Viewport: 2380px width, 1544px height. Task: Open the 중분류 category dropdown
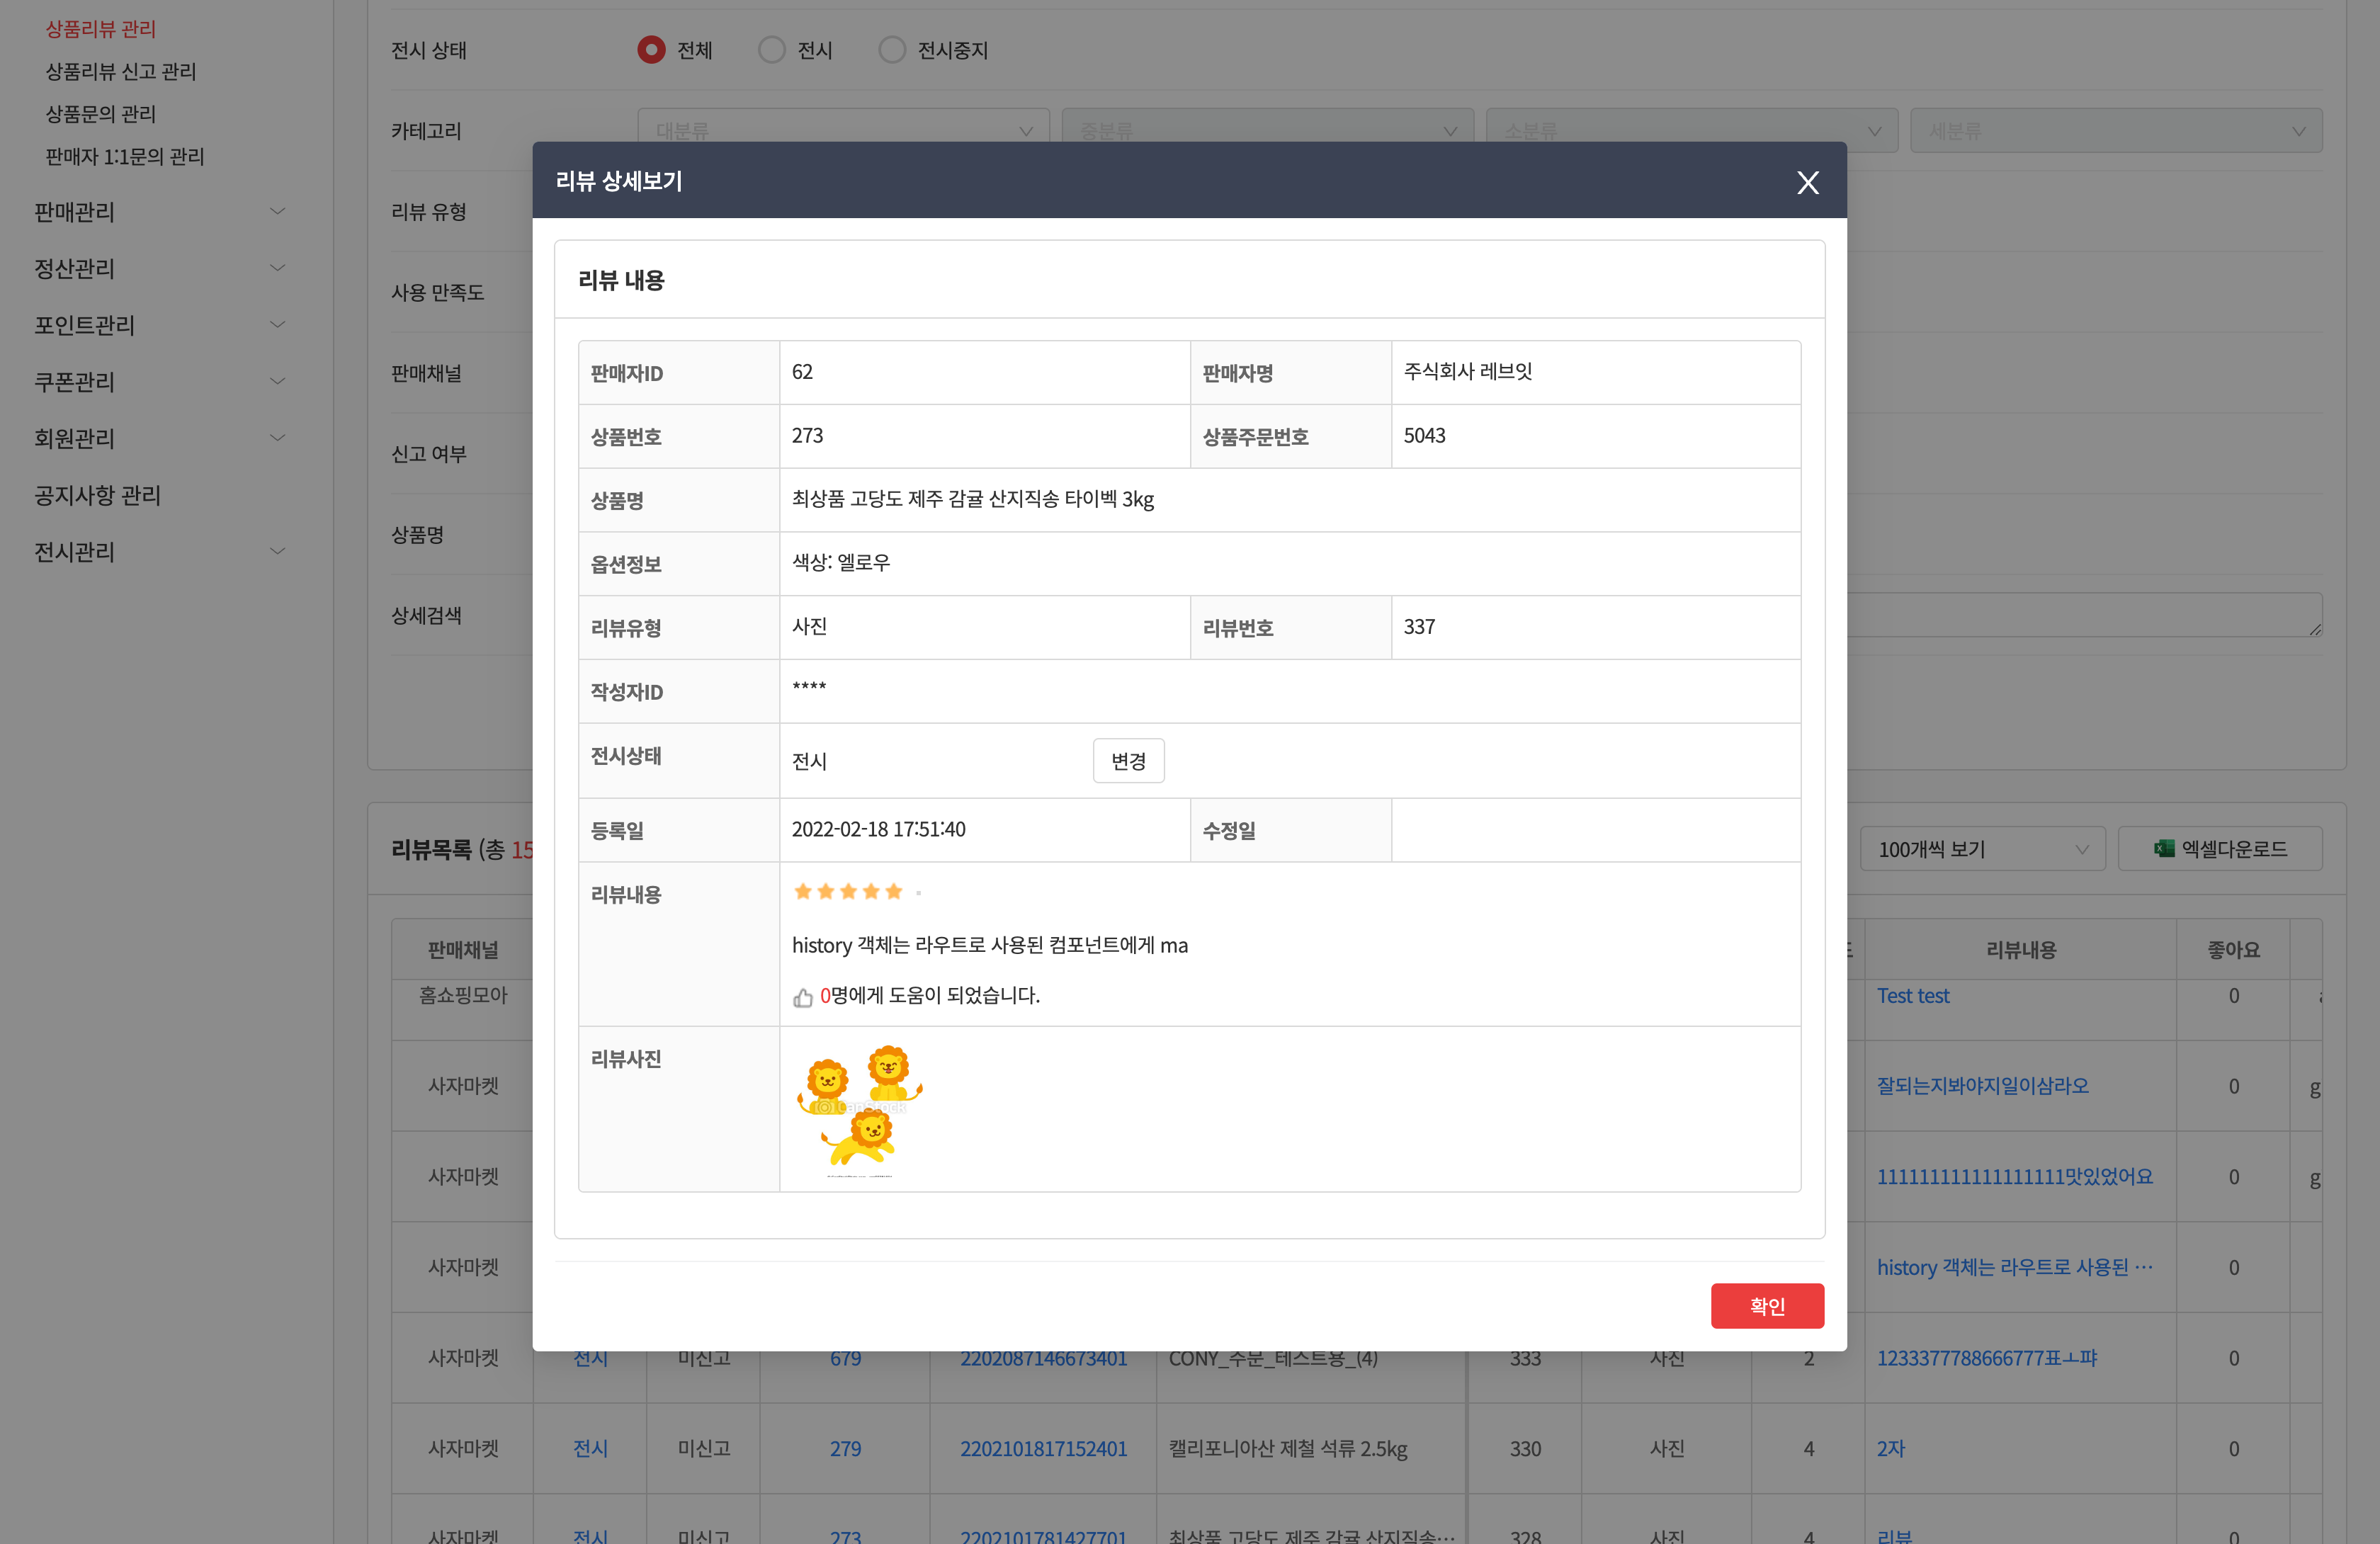click(x=1267, y=130)
